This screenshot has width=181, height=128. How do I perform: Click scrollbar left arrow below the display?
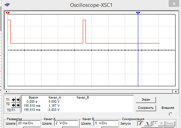[x=7, y=91]
